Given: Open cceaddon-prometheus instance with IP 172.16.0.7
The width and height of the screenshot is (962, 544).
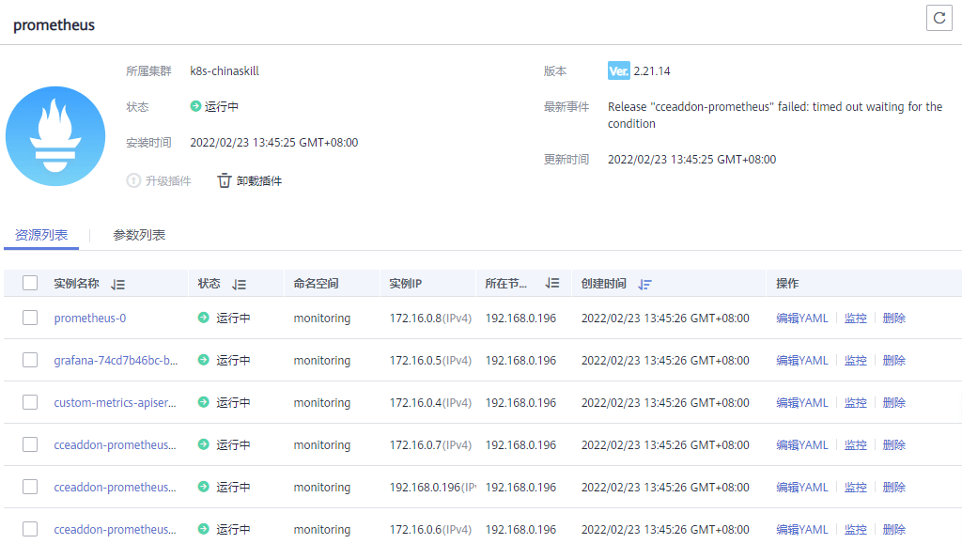Looking at the screenshot, I should click(115, 445).
